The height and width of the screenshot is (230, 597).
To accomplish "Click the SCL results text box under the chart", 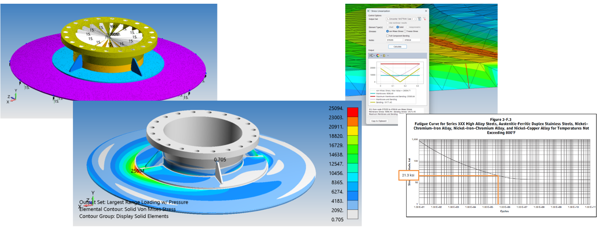I will pos(396,111).
